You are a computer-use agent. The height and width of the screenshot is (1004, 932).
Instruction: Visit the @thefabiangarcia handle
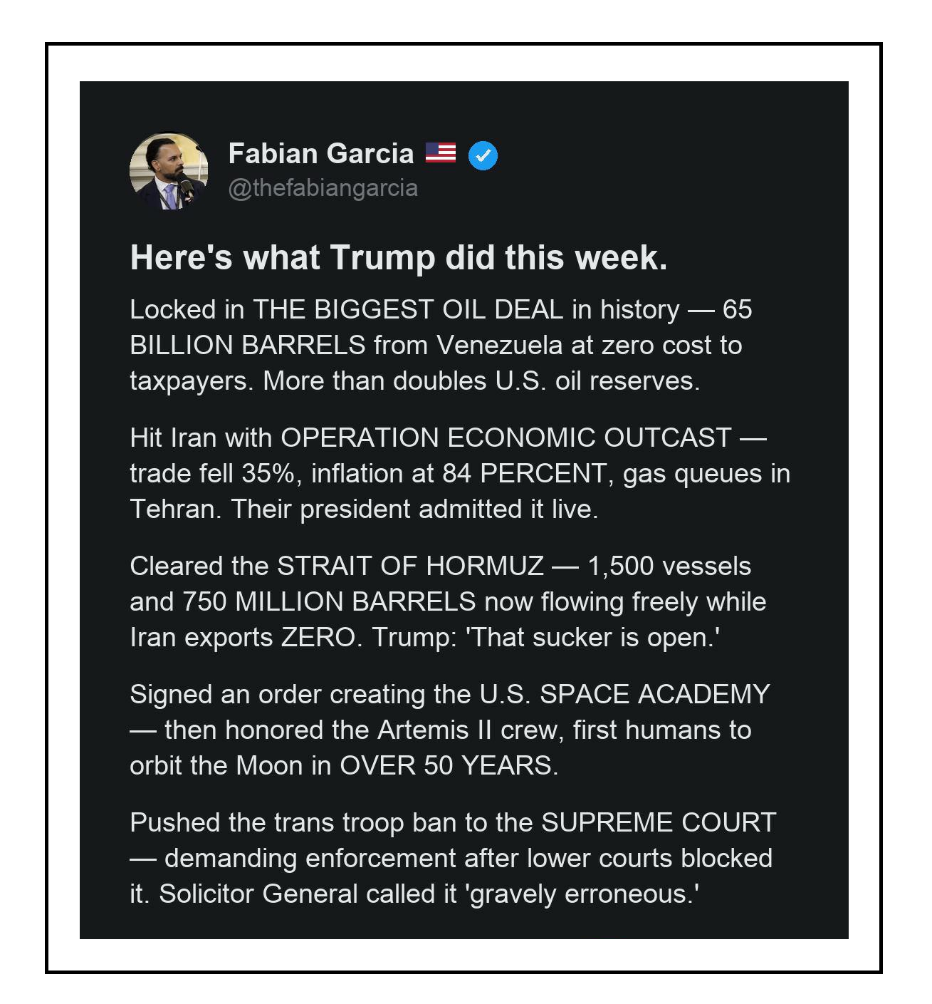point(323,188)
